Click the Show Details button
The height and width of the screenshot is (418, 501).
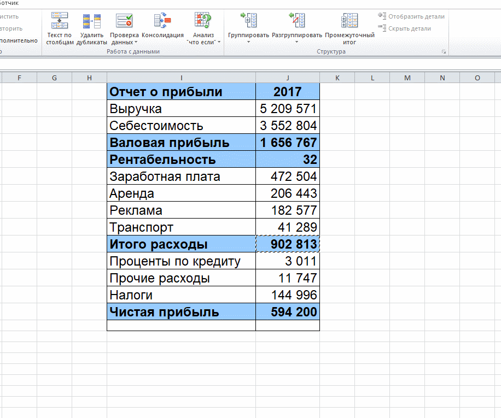[411, 16]
